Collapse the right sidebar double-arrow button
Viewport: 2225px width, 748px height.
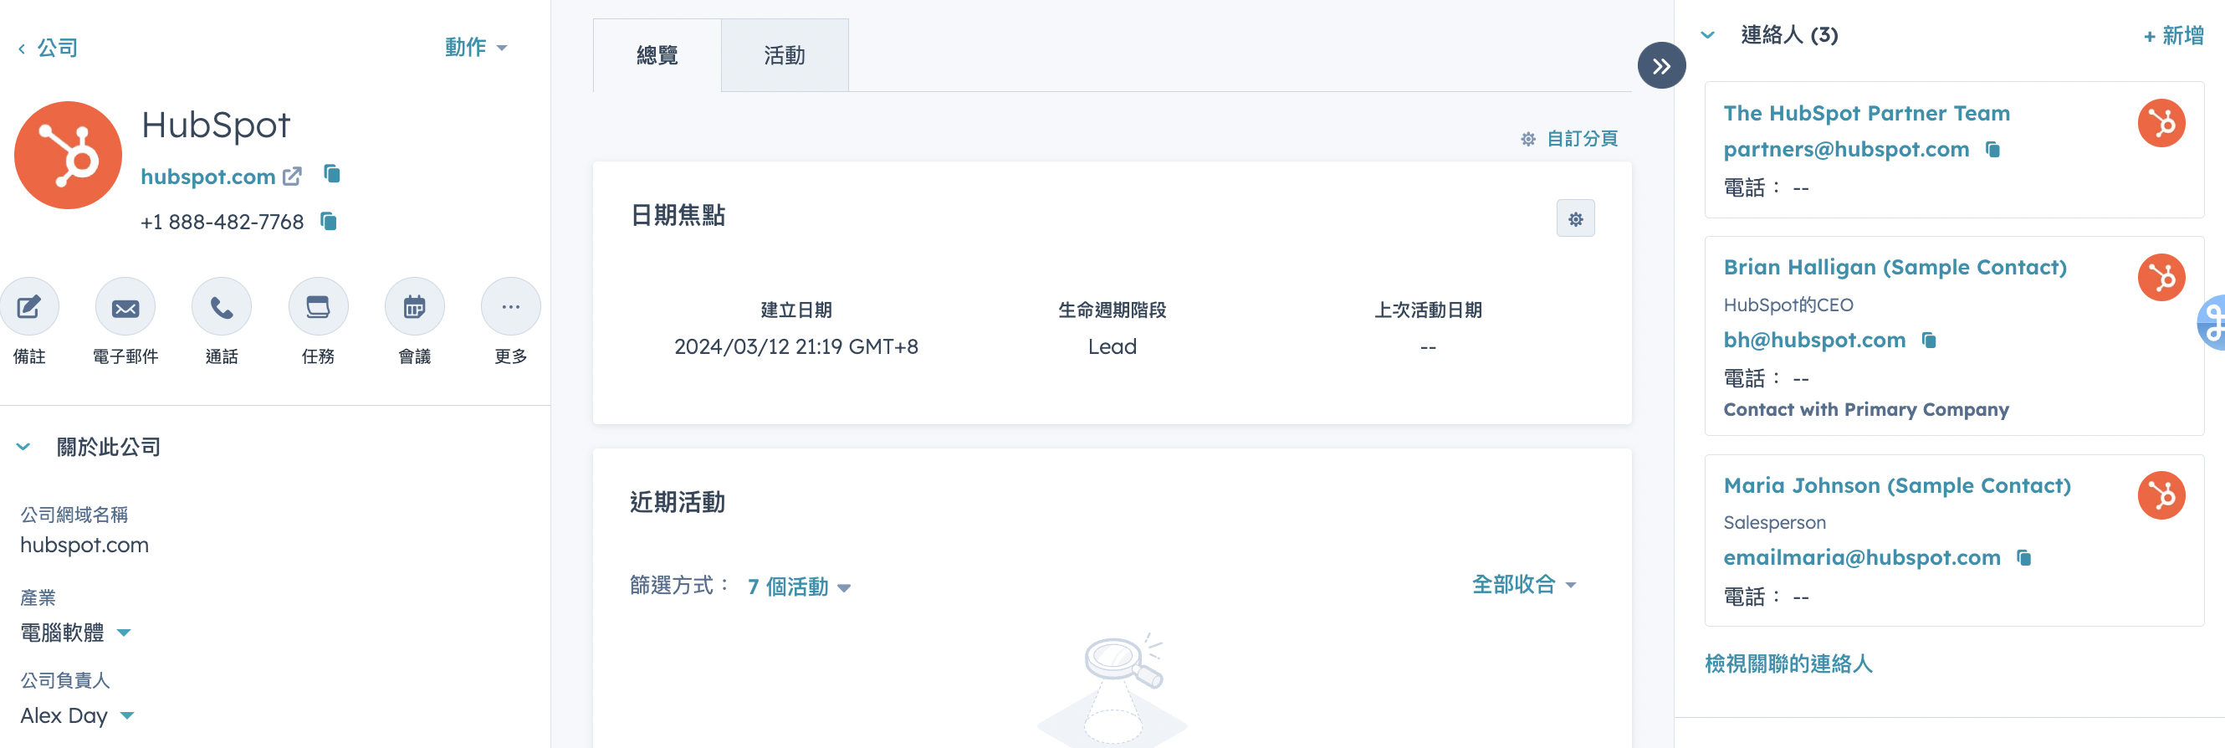coord(1661,65)
